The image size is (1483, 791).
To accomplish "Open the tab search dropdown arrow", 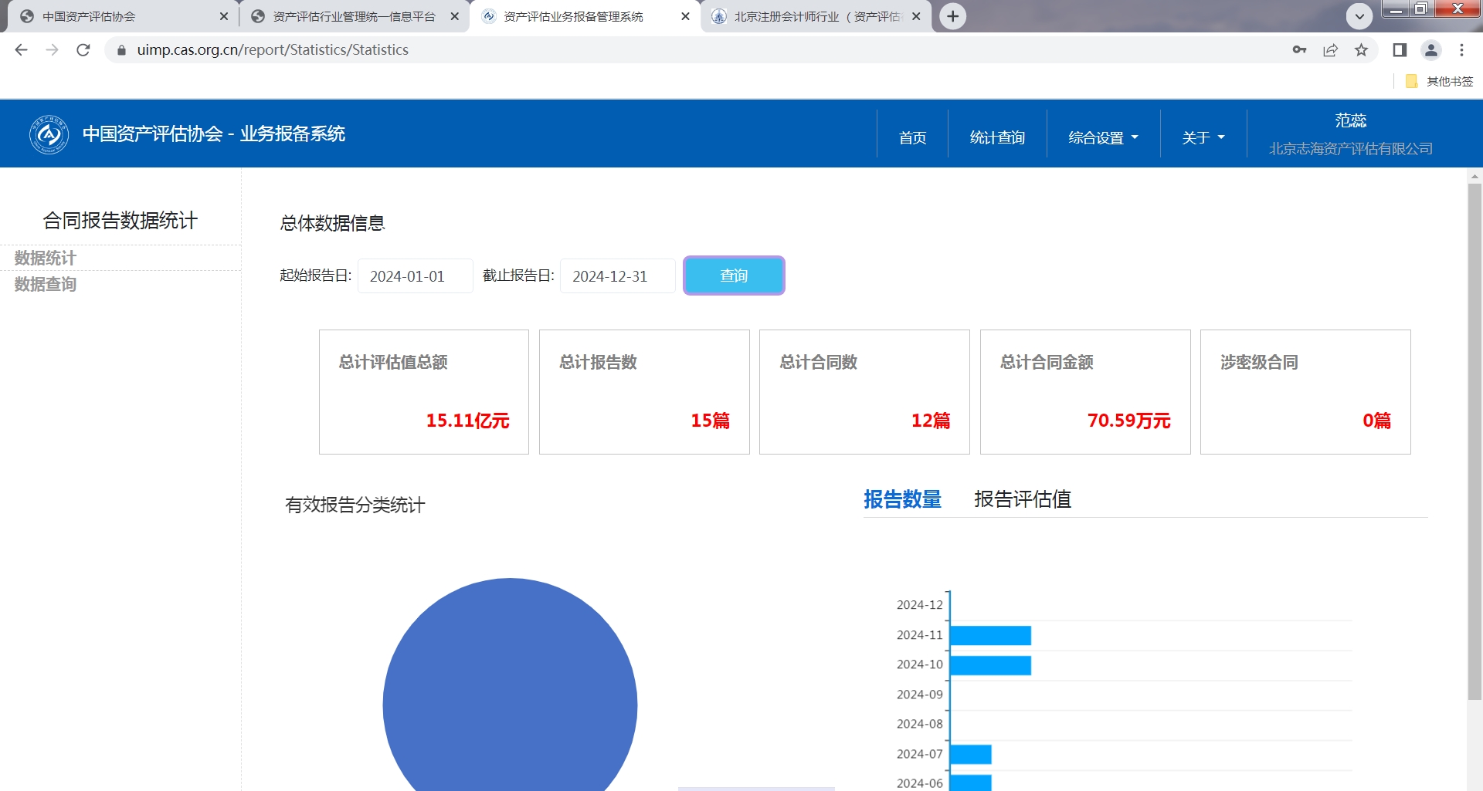I will pos(1359,16).
